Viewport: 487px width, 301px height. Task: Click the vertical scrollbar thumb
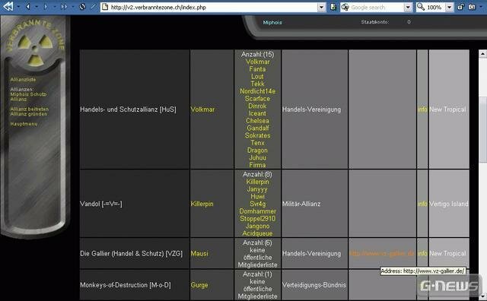click(482, 129)
